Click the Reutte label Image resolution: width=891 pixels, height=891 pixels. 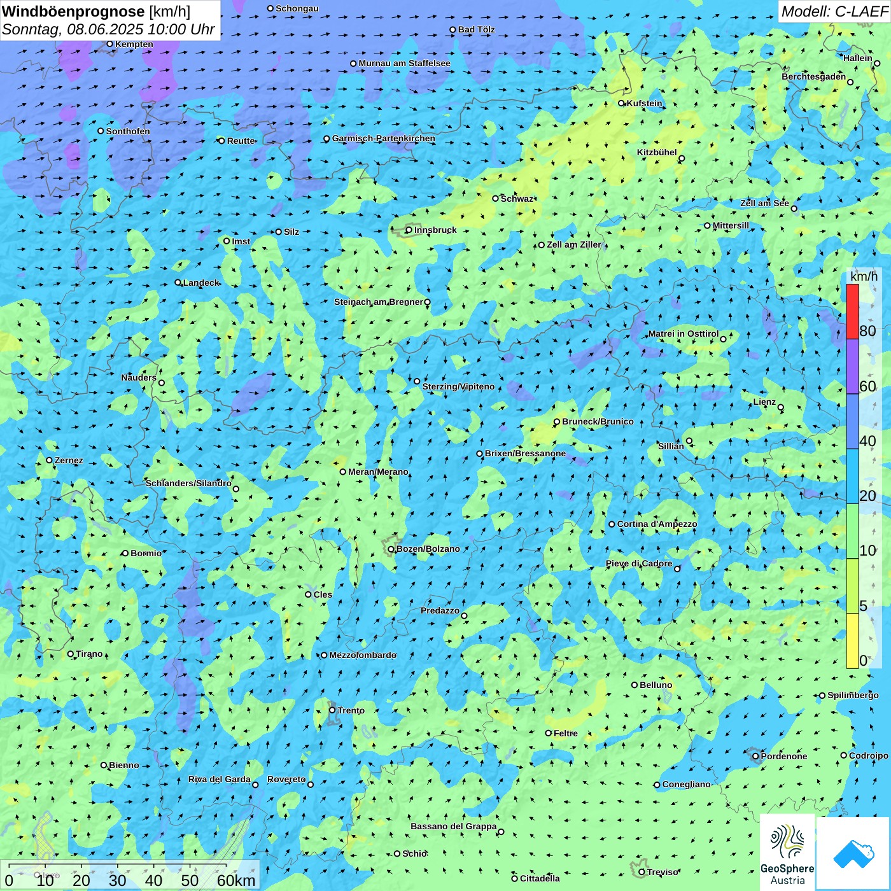click(241, 141)
